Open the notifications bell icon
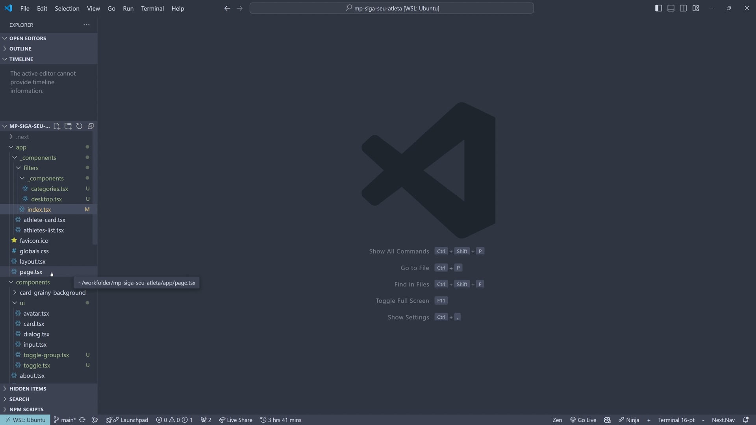 (x=746, y=420)
